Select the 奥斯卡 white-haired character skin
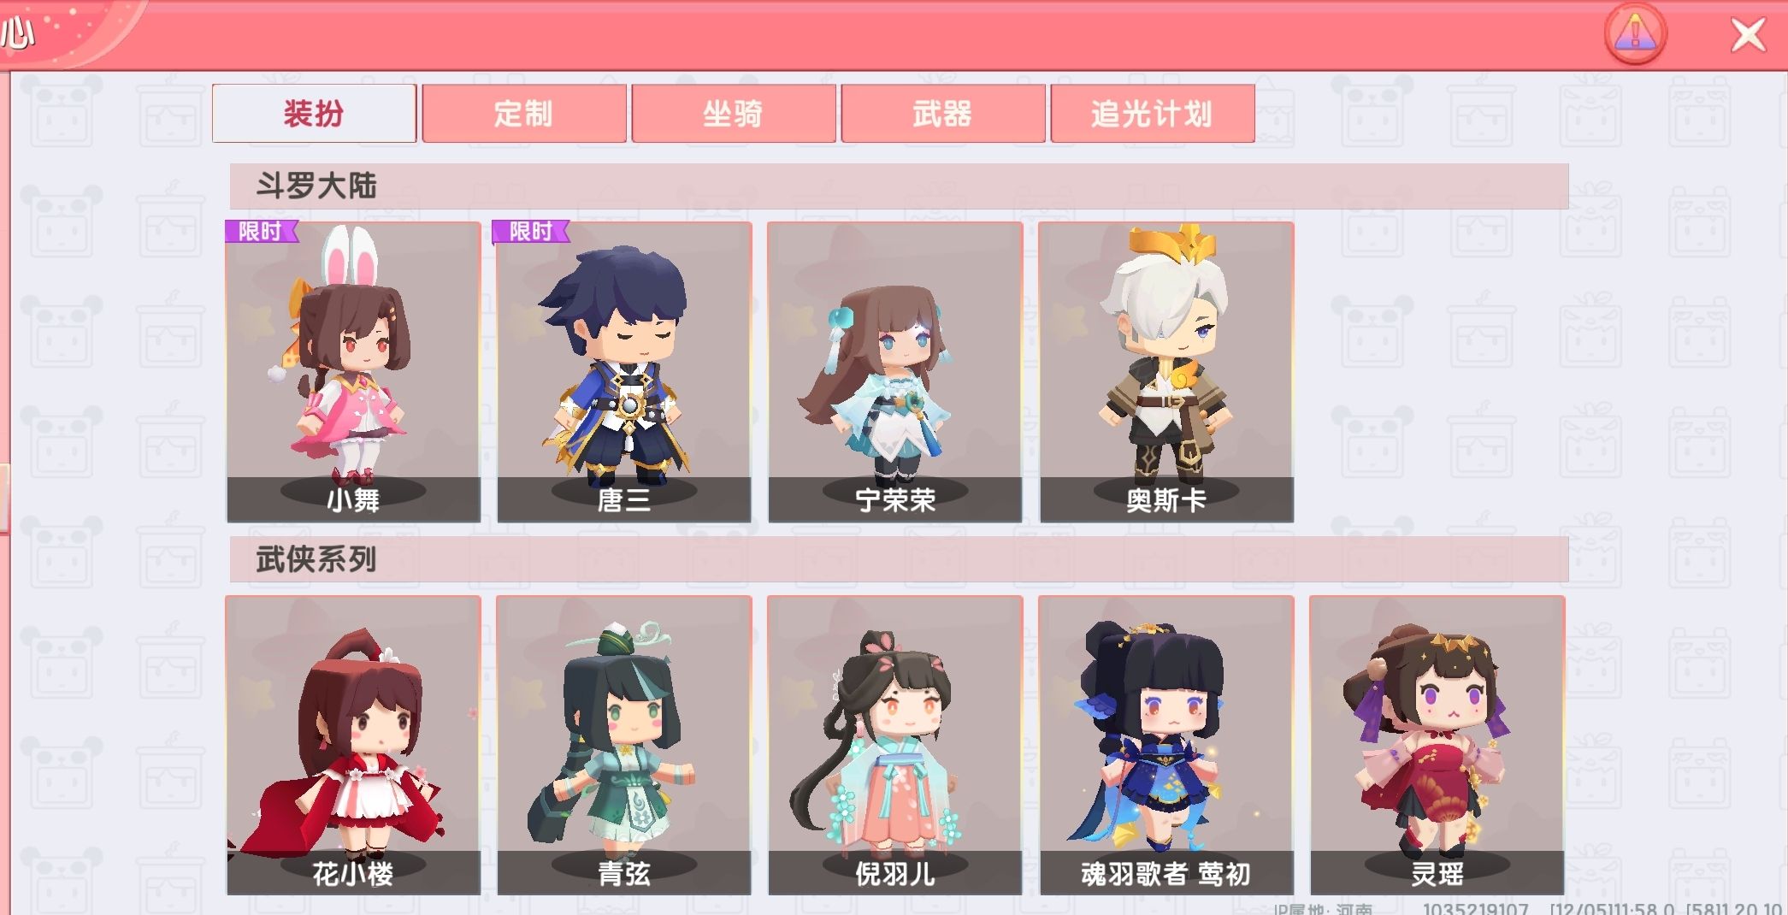The height and width of the screenshot is (915, 1788). pyautogui.click(x=1166, y=372)
